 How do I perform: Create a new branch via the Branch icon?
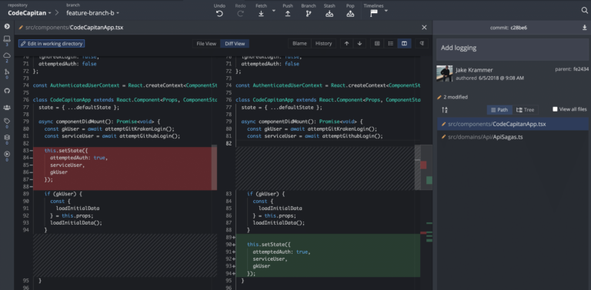click(x=309, y=14)
